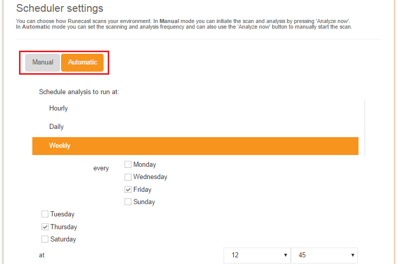Image resolution: width=399 pixels, height=264 pixels.
Task: Switch scheduler to Manual mode
Action: click(x=43, y=62)
